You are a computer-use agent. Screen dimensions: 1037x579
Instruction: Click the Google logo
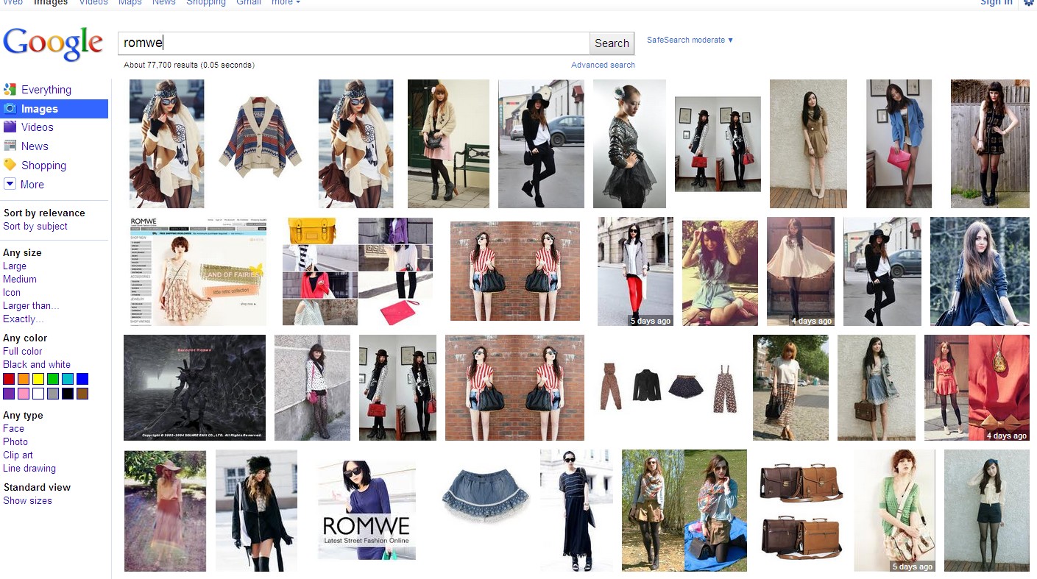(53, 43)
